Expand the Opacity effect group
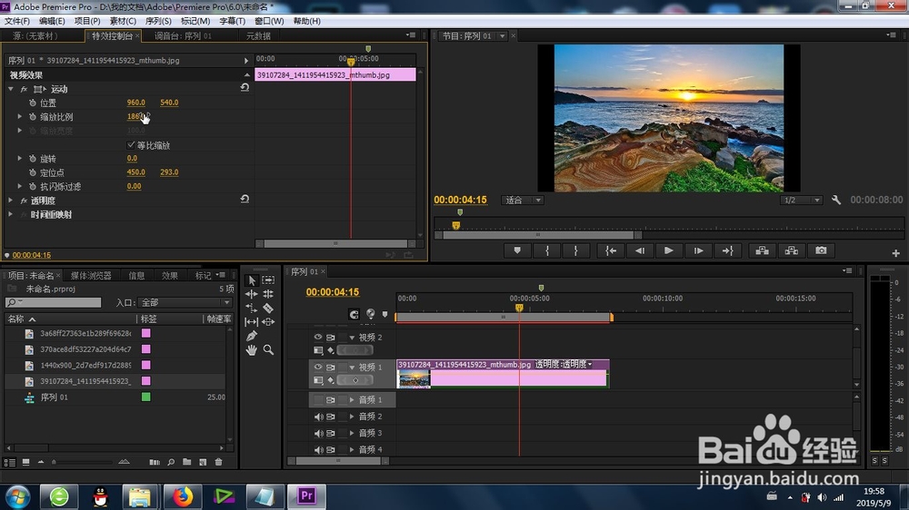The width and height of the screenshot is (909, 510). 11,201
